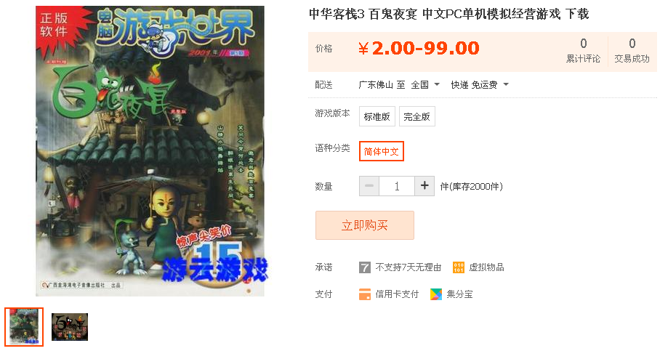The height and width of the screenshot is (351, 660).
Task: Click the credit card payment icon
Action: click(x=364, y=294)
